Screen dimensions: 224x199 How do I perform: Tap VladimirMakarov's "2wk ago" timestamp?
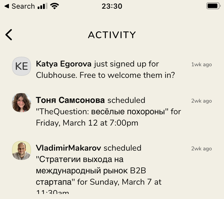click(202, 149)
